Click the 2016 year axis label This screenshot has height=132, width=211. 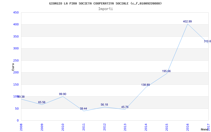[x=188, y=127]
